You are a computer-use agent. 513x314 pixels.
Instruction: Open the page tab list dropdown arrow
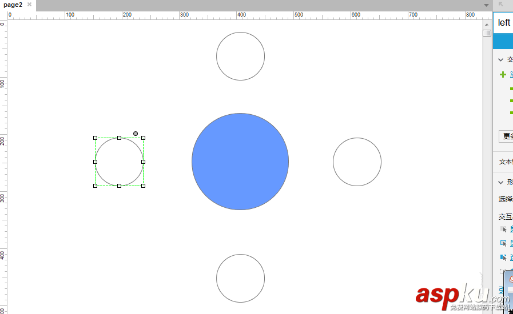(x=486, y=5)
